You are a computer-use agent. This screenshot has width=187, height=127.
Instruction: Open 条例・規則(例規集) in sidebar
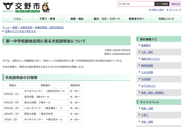pos(153,93)
